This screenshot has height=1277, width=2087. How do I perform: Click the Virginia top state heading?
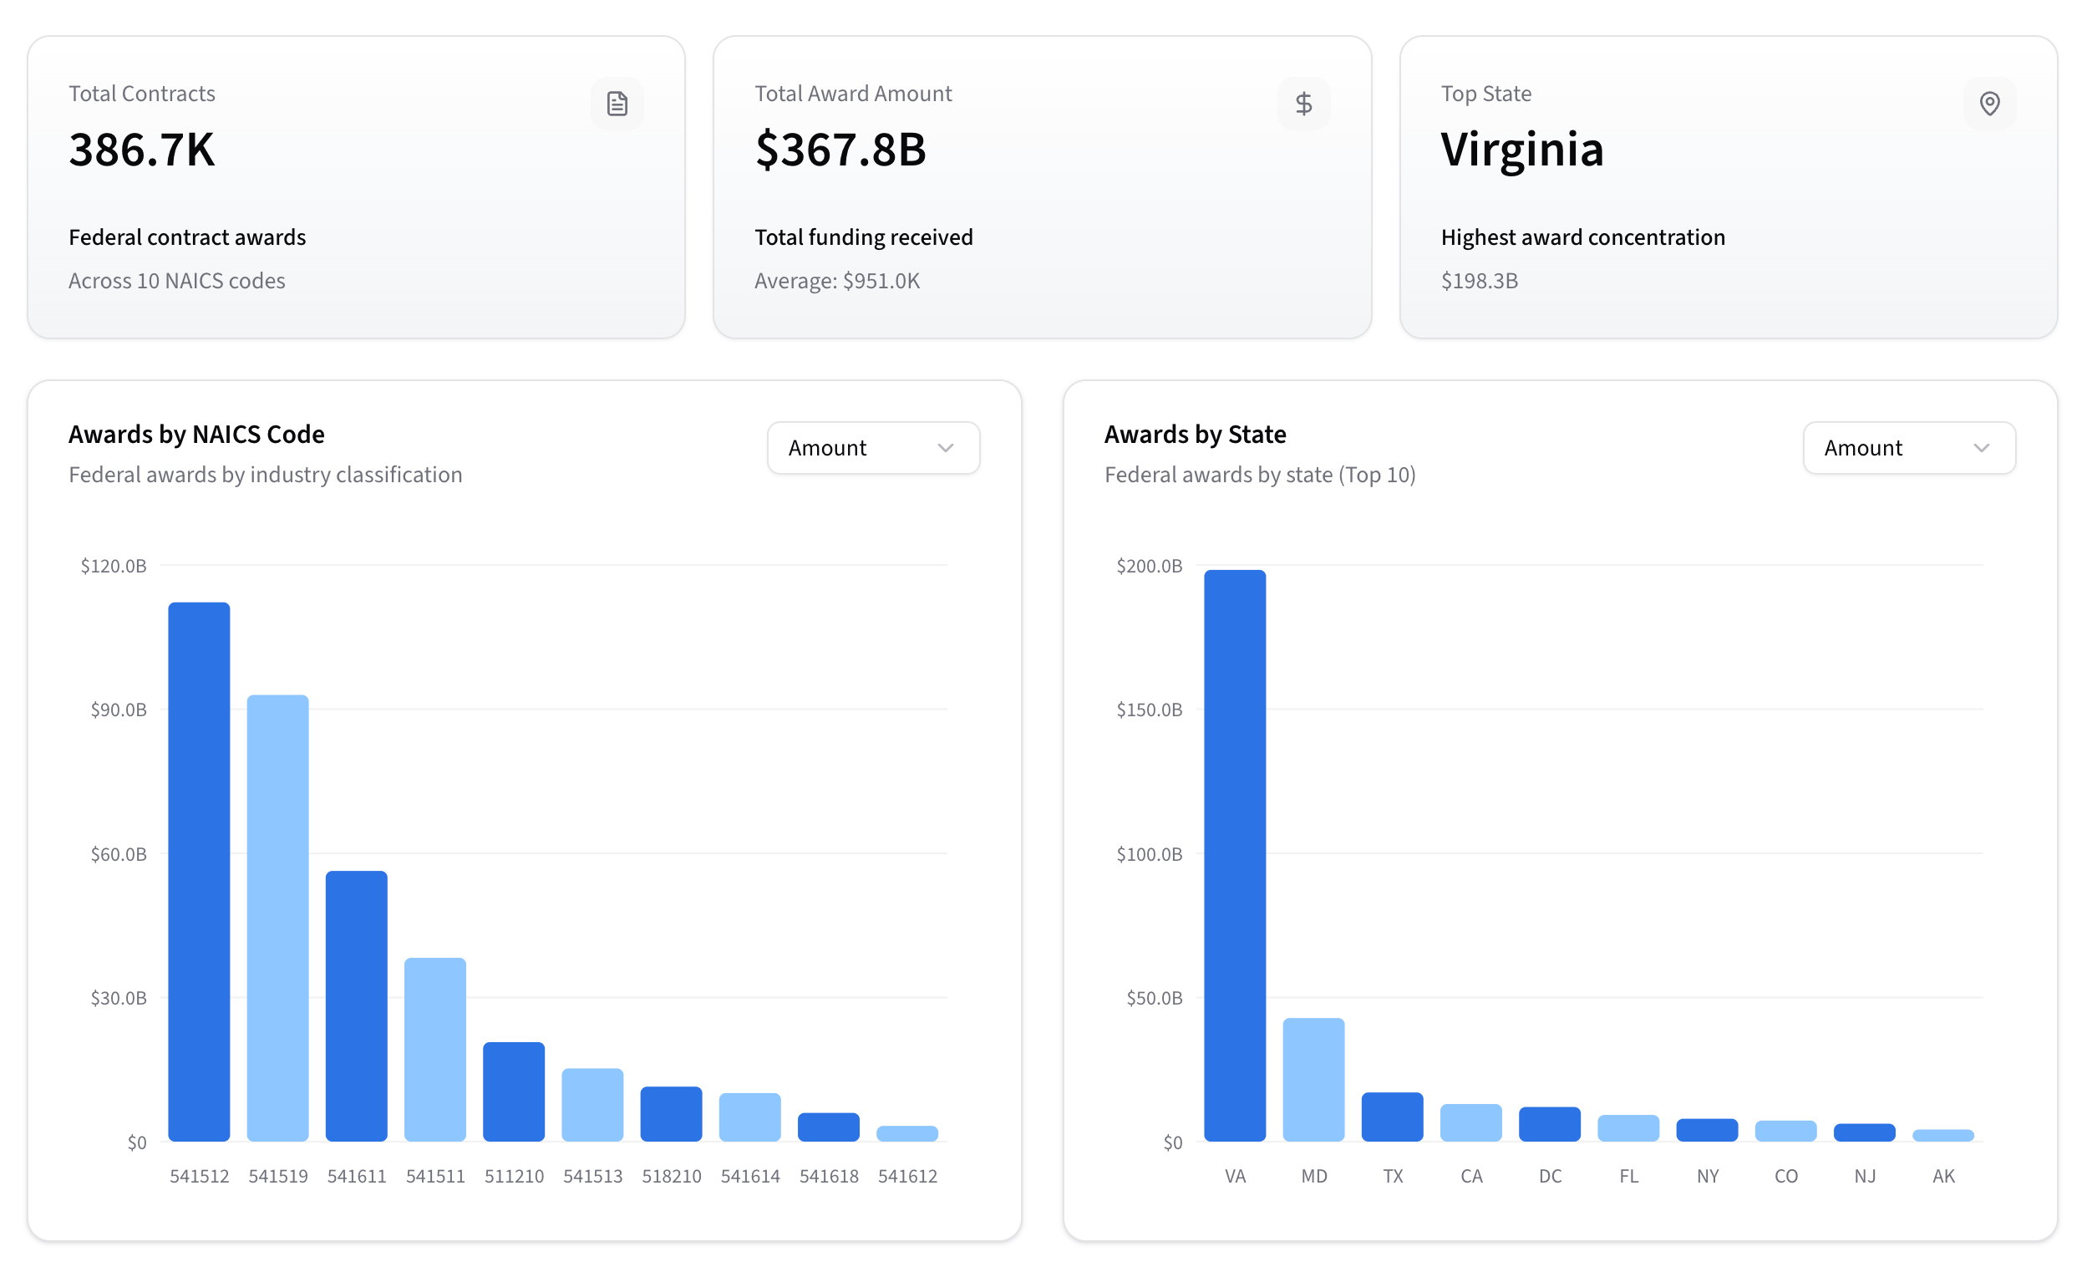pos(1521,149)
